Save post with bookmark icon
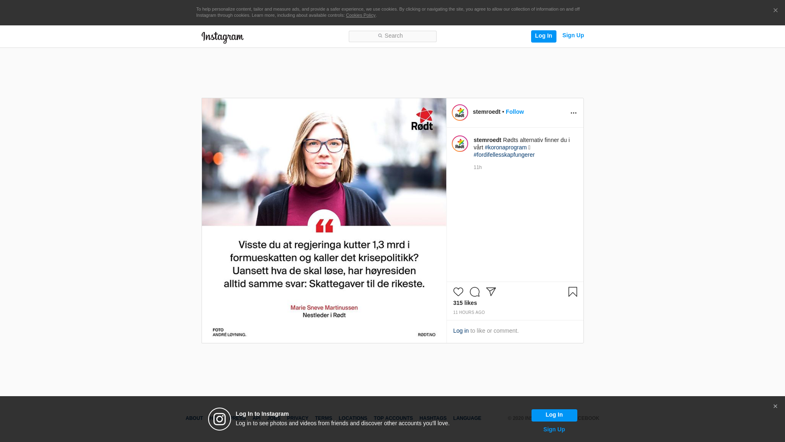The image size is (785, 442). pyautogui.click(x=572, y=292)
